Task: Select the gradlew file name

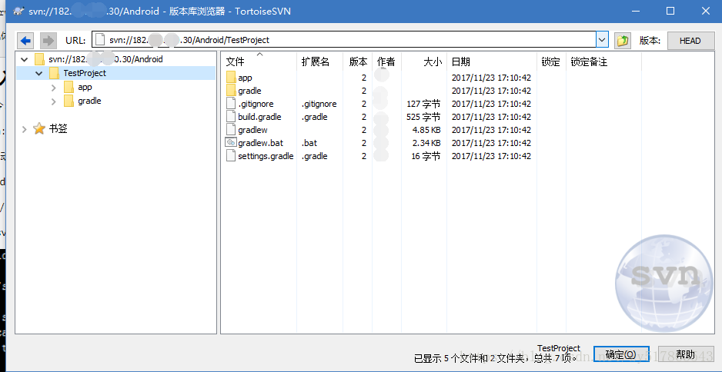Action: (x=252, y=130)
